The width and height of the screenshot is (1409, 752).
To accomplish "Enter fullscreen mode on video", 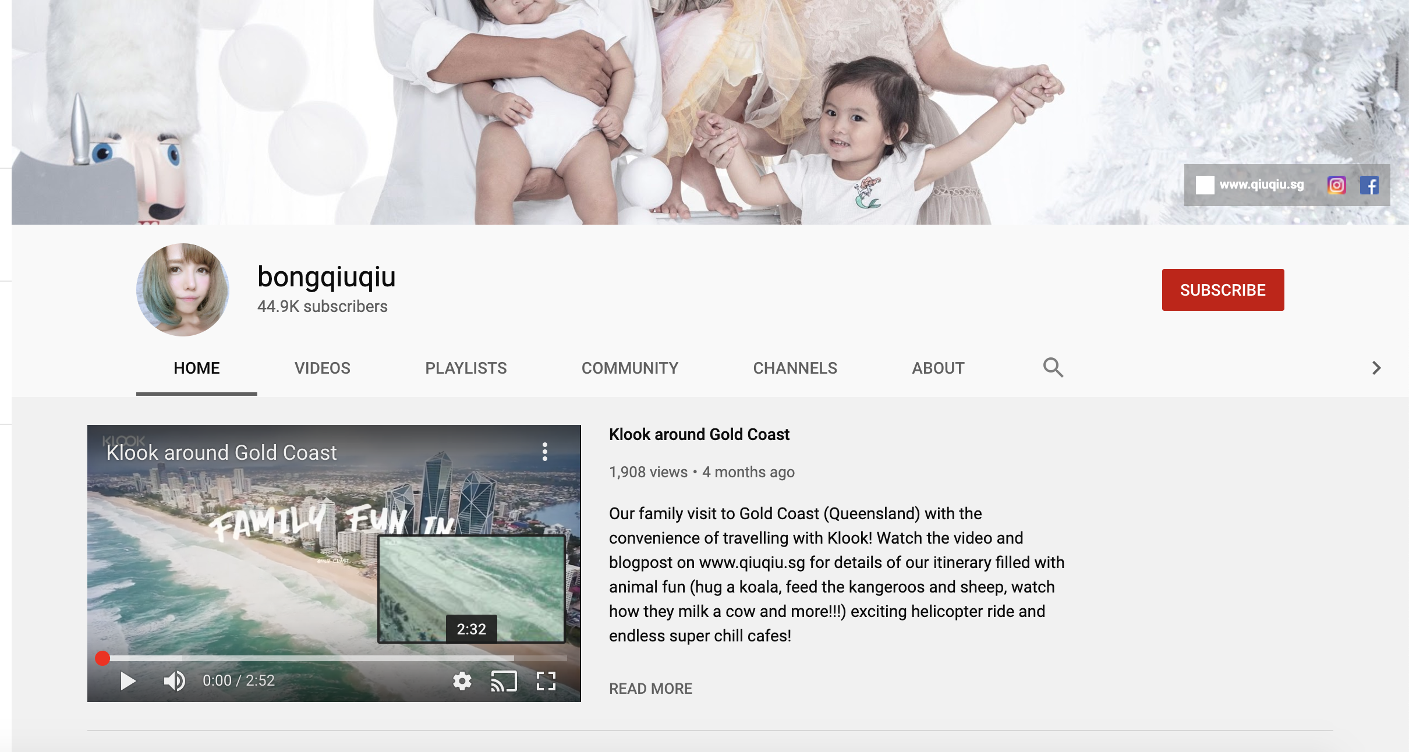I will (x=546, y=680).
